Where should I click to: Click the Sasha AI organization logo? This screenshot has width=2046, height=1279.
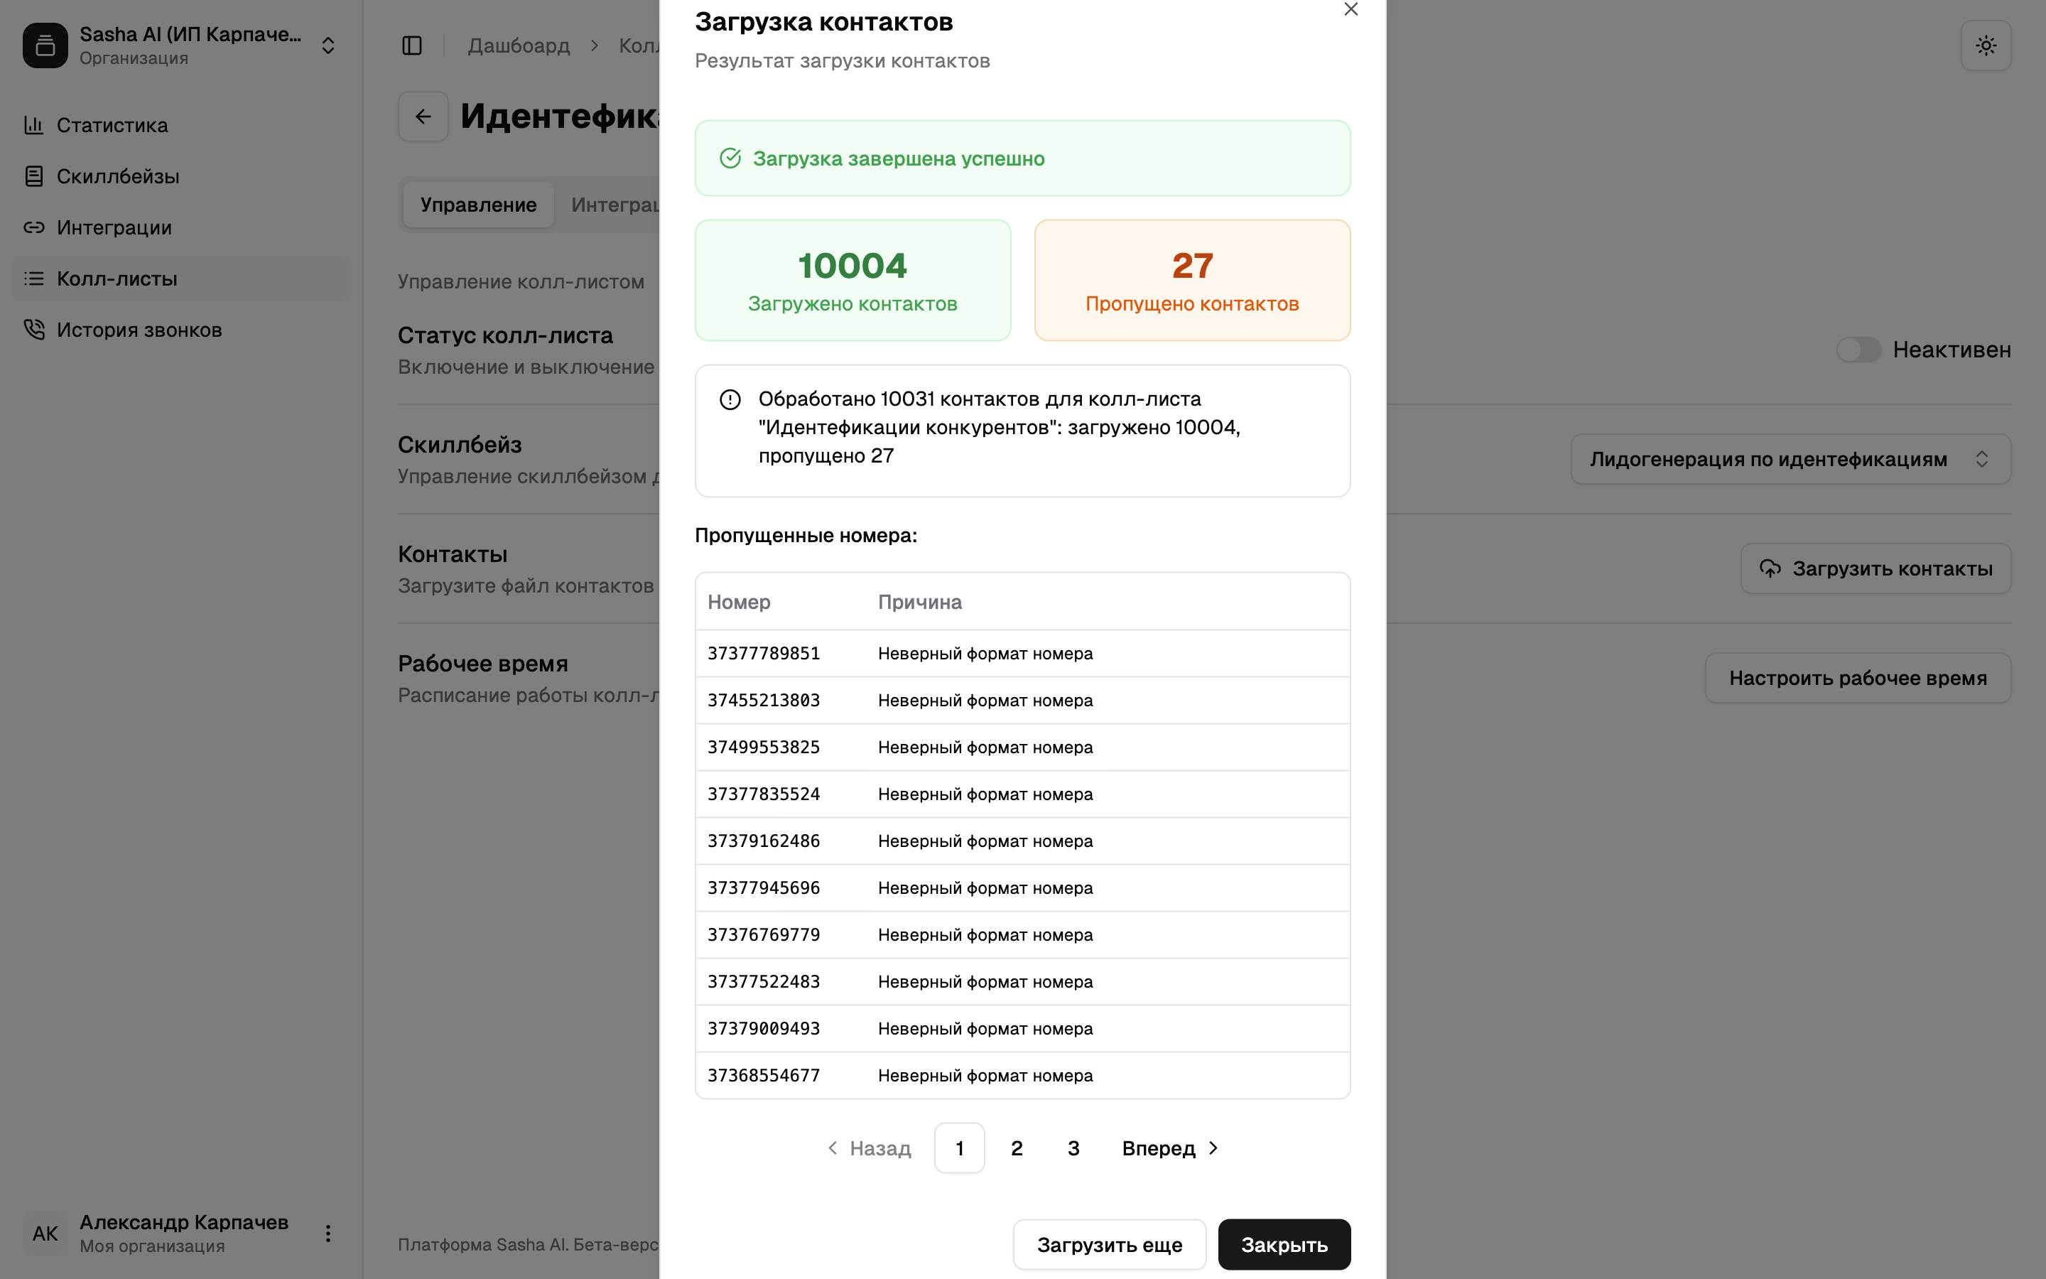(45, 45)
